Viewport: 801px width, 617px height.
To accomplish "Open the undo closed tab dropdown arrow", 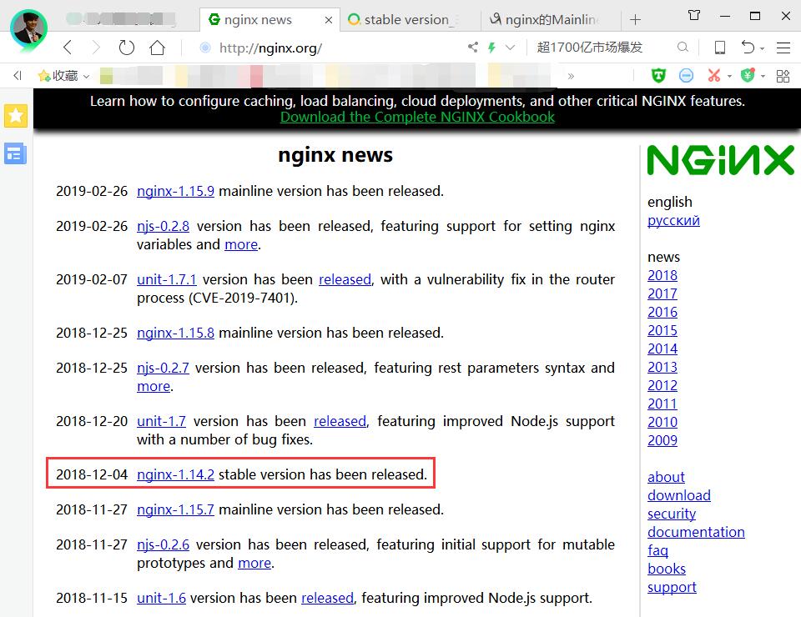I will click(762, 48).
